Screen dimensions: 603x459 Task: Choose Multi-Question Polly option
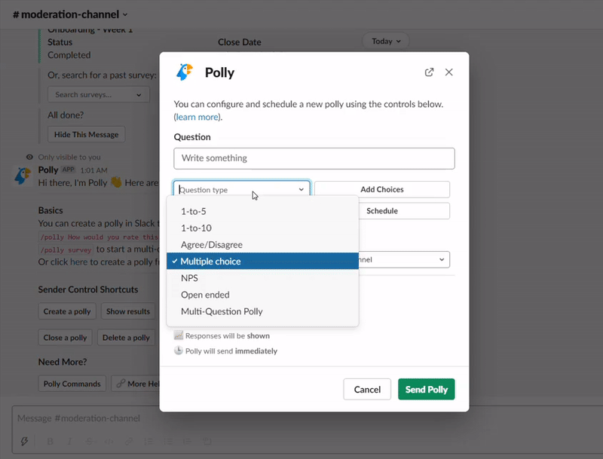point(262,311)
